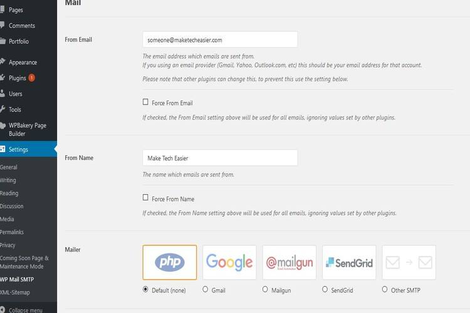Open the Permalinks settings submenu item
This screenshot has height=313, width=470.
pyautogui.click(x=13, y=232)
